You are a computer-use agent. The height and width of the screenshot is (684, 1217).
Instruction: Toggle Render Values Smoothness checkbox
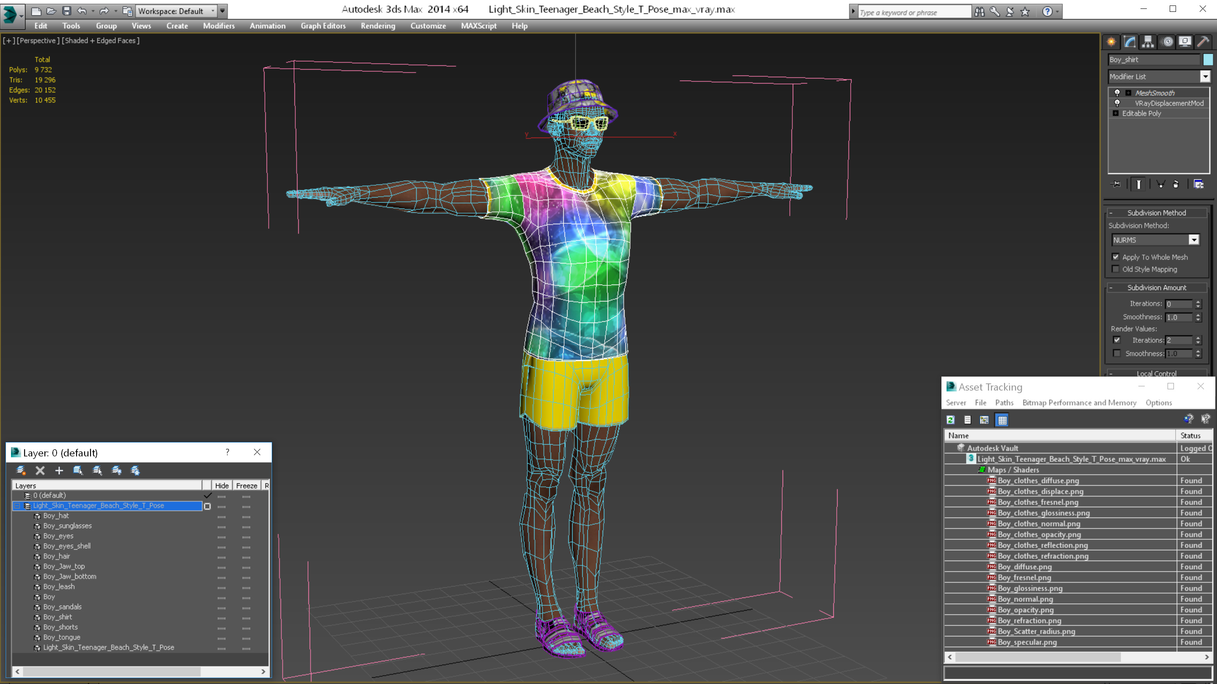point(1116,353)
